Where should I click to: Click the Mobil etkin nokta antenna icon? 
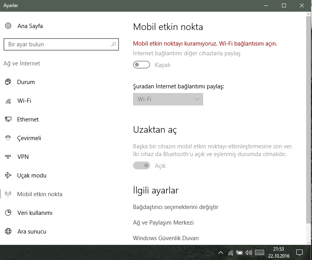(8, 194)
